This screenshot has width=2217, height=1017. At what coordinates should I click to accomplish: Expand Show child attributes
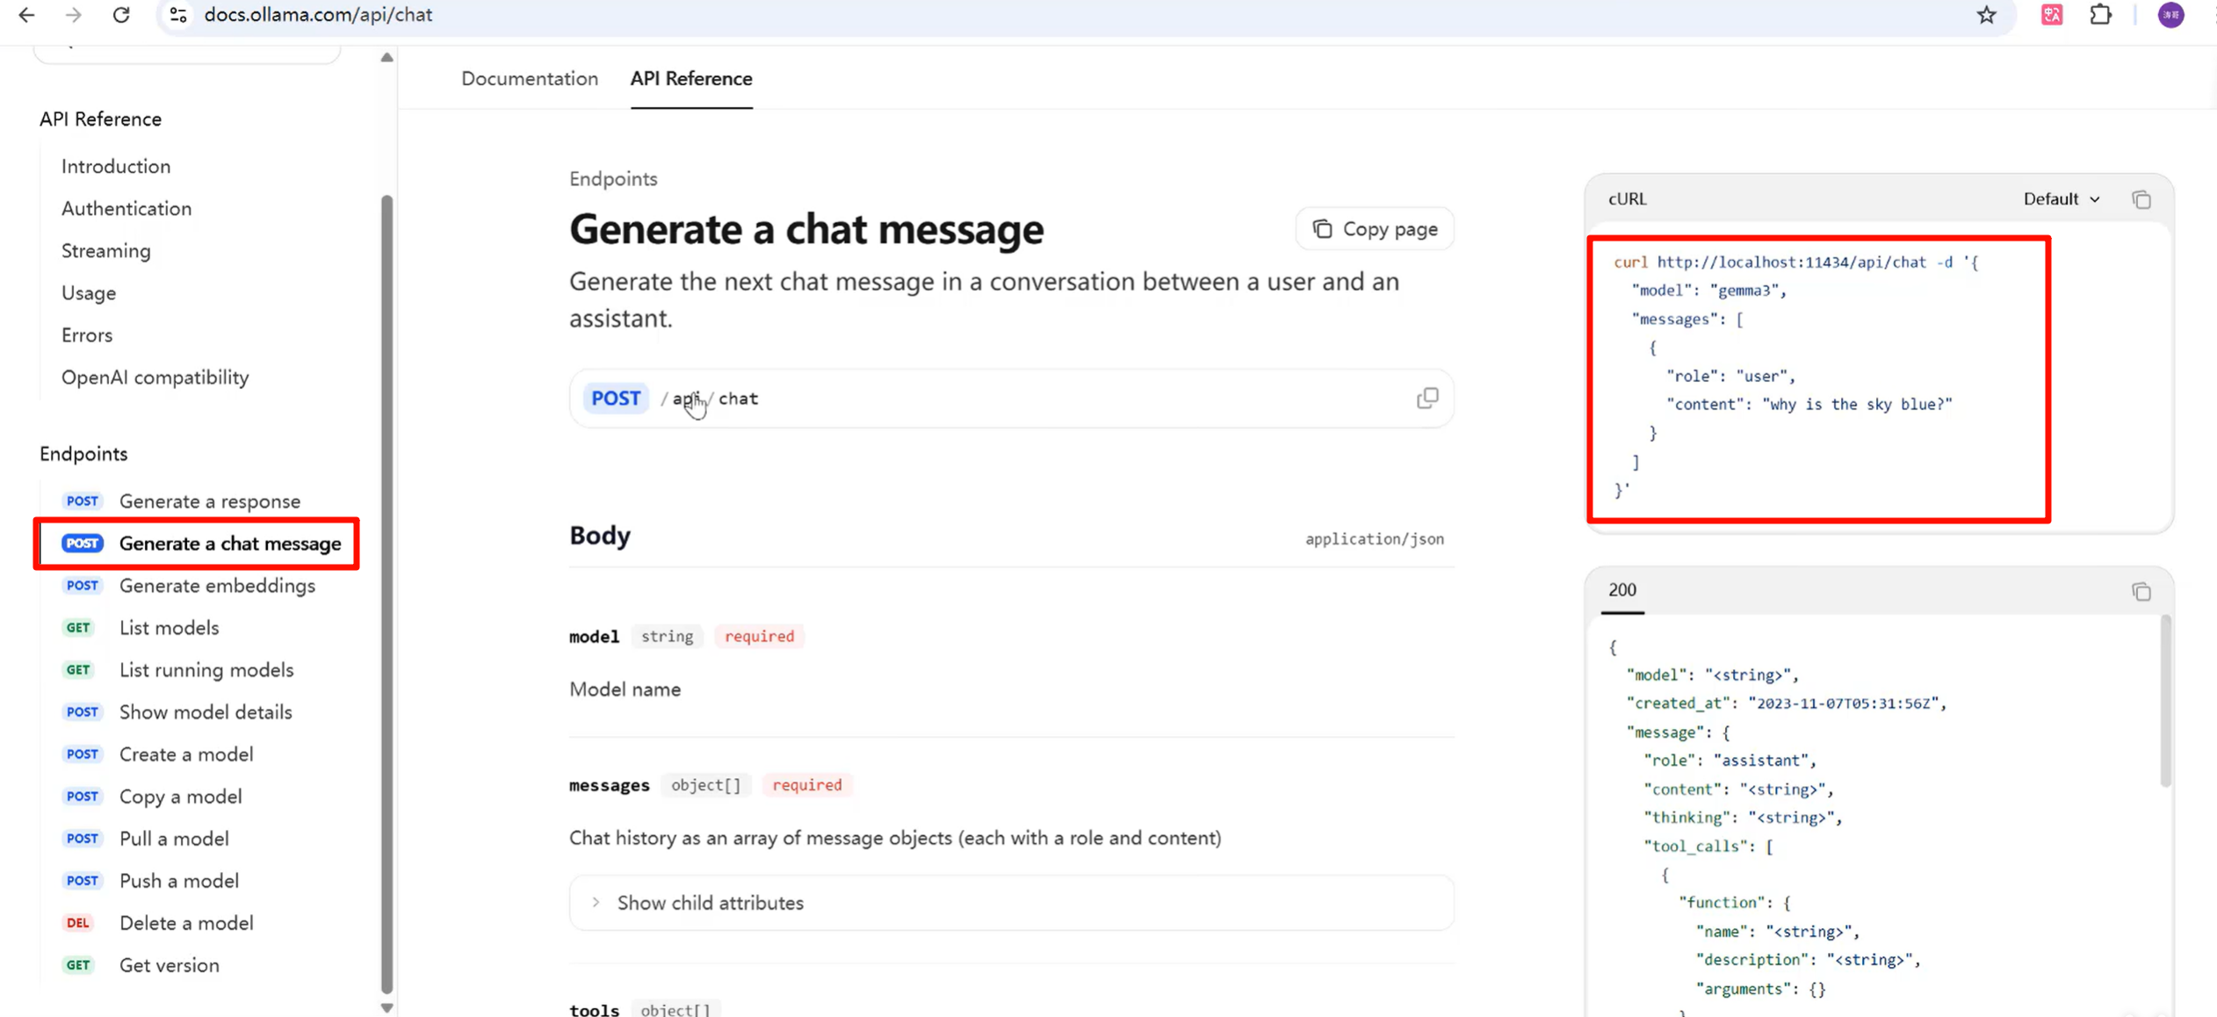(x=710, y=903)
